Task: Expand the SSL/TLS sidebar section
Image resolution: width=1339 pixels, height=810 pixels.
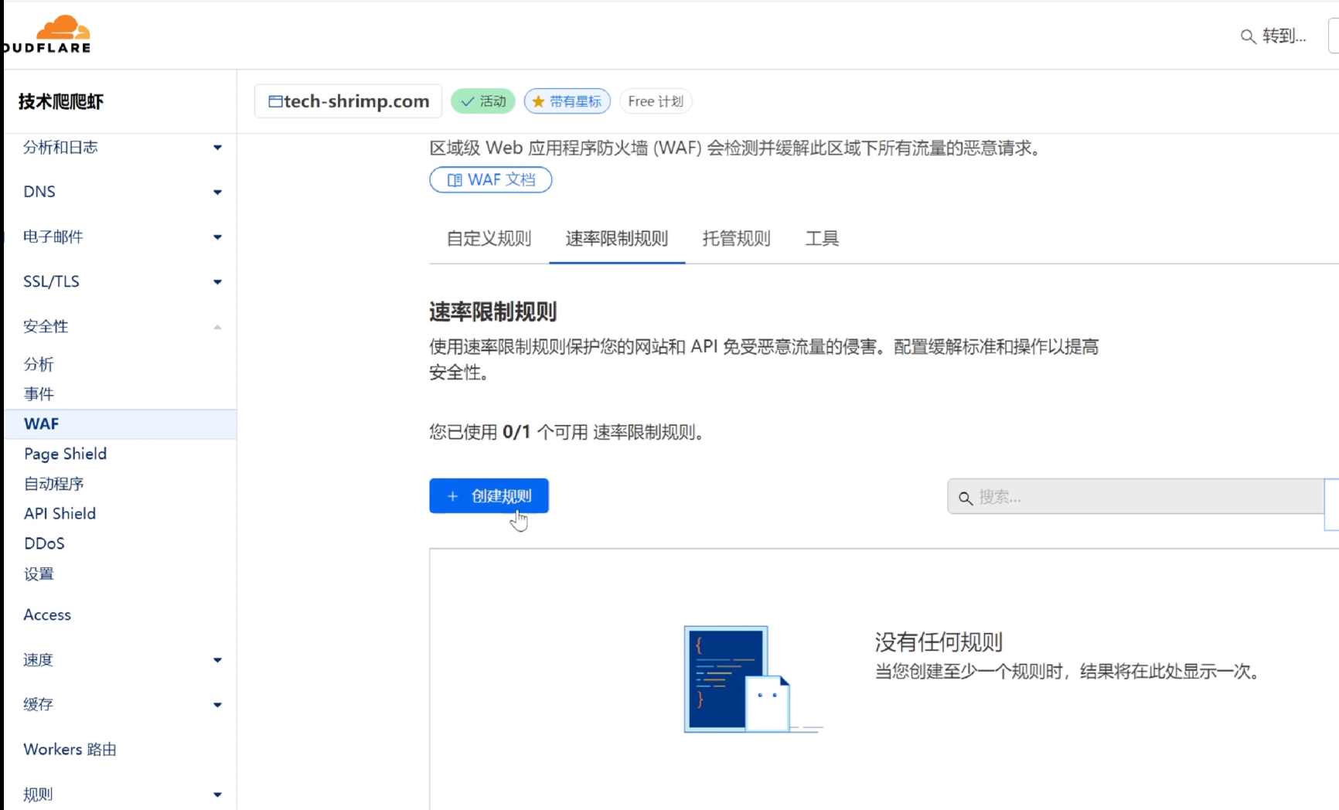Action: (x=217, y=281)
